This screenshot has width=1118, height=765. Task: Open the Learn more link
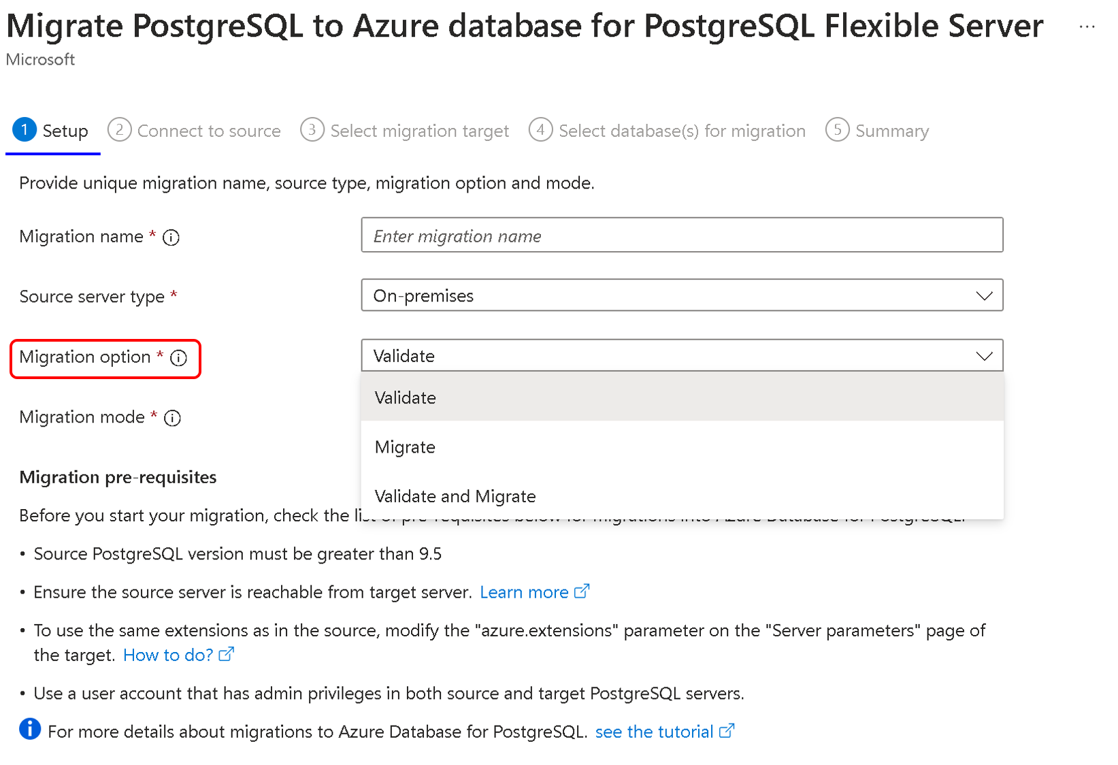click(x=524, y=592)
